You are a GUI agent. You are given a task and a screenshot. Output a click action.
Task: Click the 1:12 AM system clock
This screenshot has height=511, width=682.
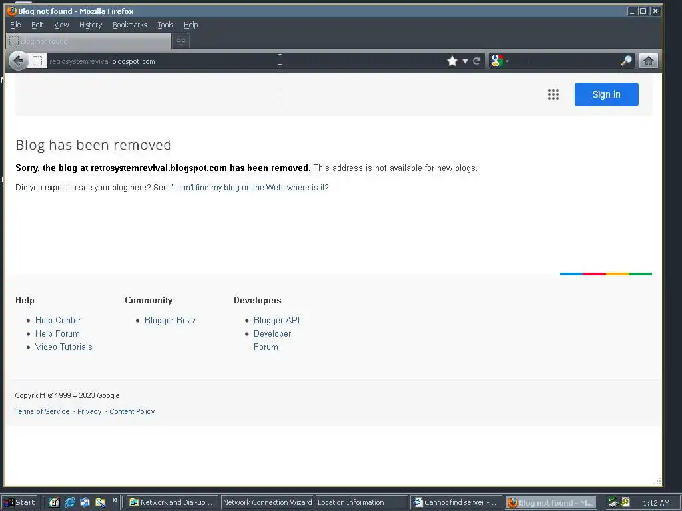[656, 503]
